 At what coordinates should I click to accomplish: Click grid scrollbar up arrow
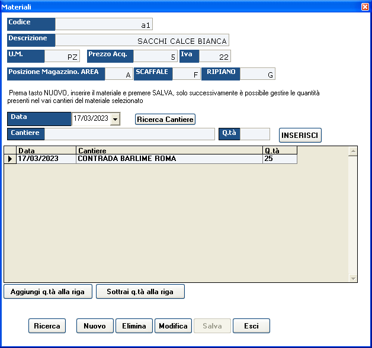pos(353,151)
